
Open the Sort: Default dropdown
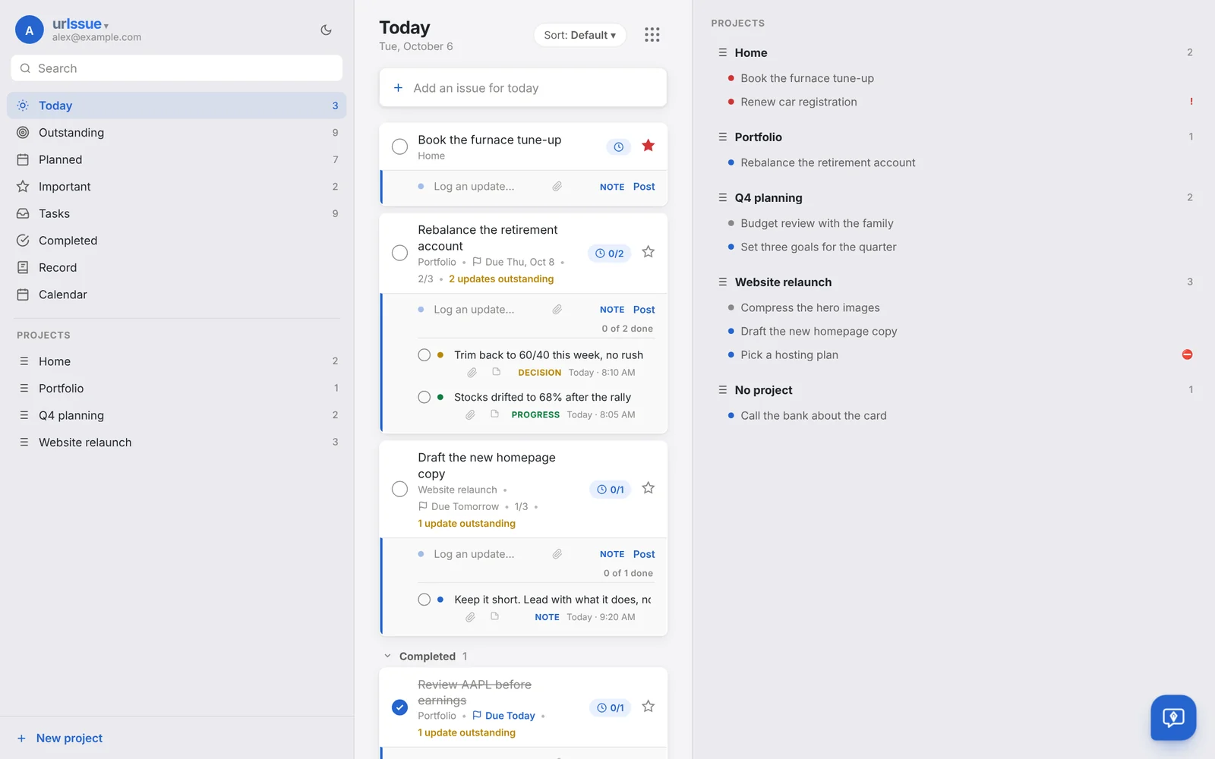pyautogui.click(x=579, y=35)
